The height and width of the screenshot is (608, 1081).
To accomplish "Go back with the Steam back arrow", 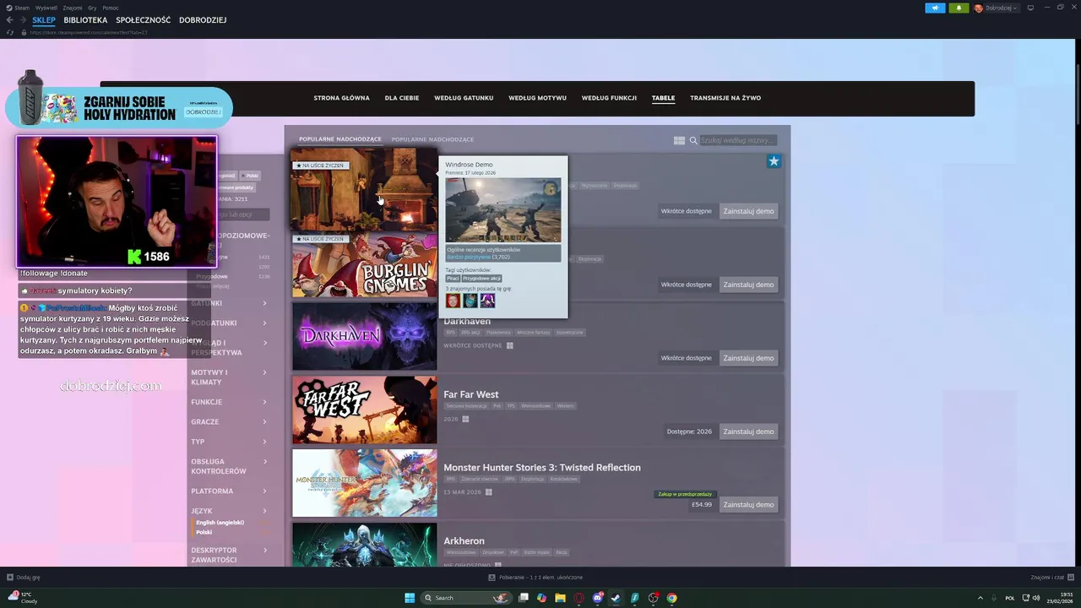I will (x=9, y=20).
